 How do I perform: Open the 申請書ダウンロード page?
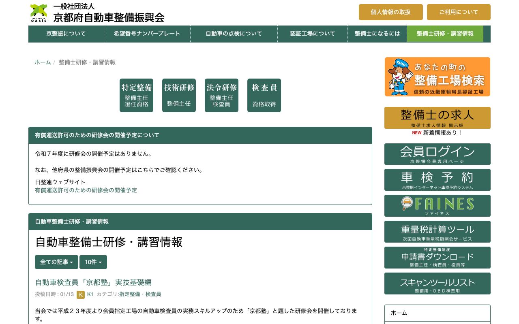[x=437, y=257]
